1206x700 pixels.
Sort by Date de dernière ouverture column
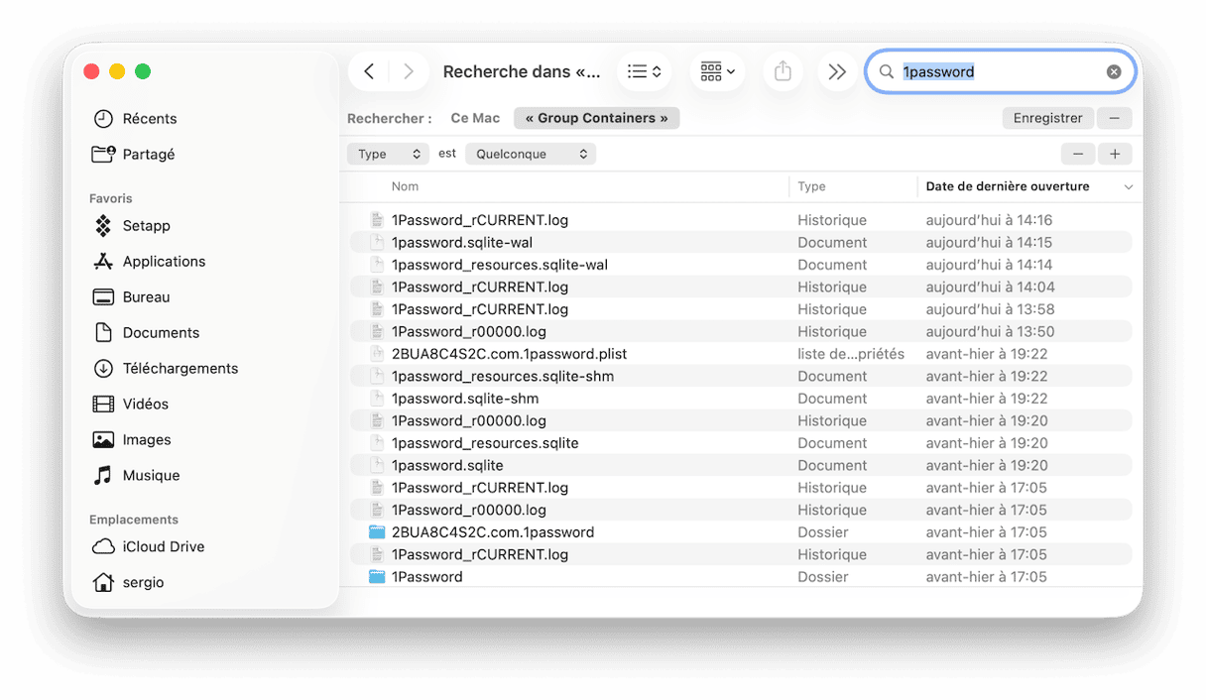pyautogui.click(x=1007, y=186)
